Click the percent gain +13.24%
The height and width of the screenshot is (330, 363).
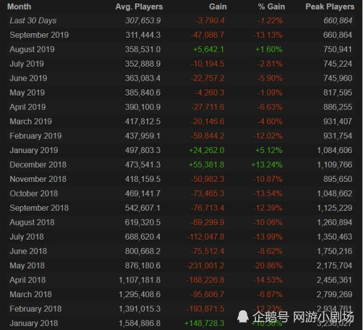[x=267, y=164]
